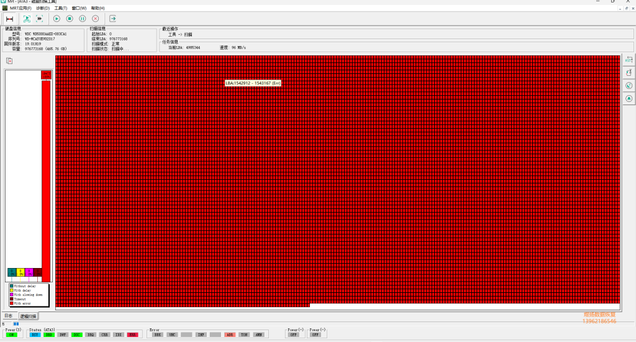Open the 诊断(D) menu
This screenshot has height=342, width=636.
[43, 8]
